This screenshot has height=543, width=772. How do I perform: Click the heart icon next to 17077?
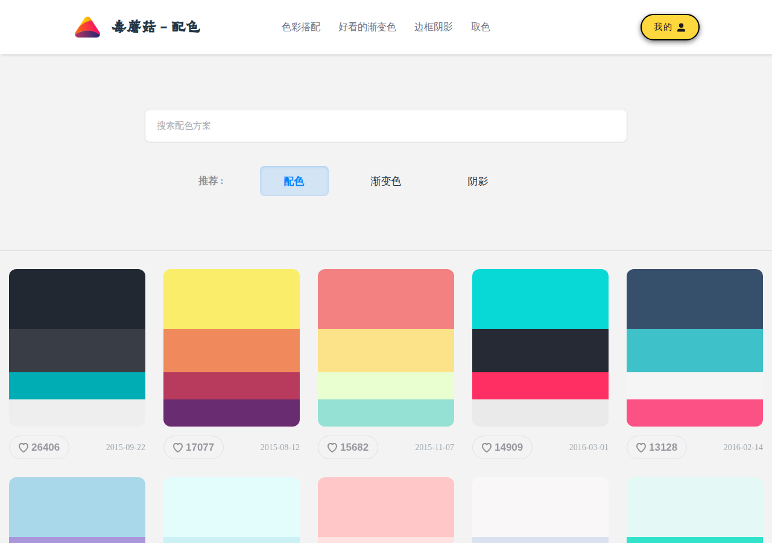(178, 448)
